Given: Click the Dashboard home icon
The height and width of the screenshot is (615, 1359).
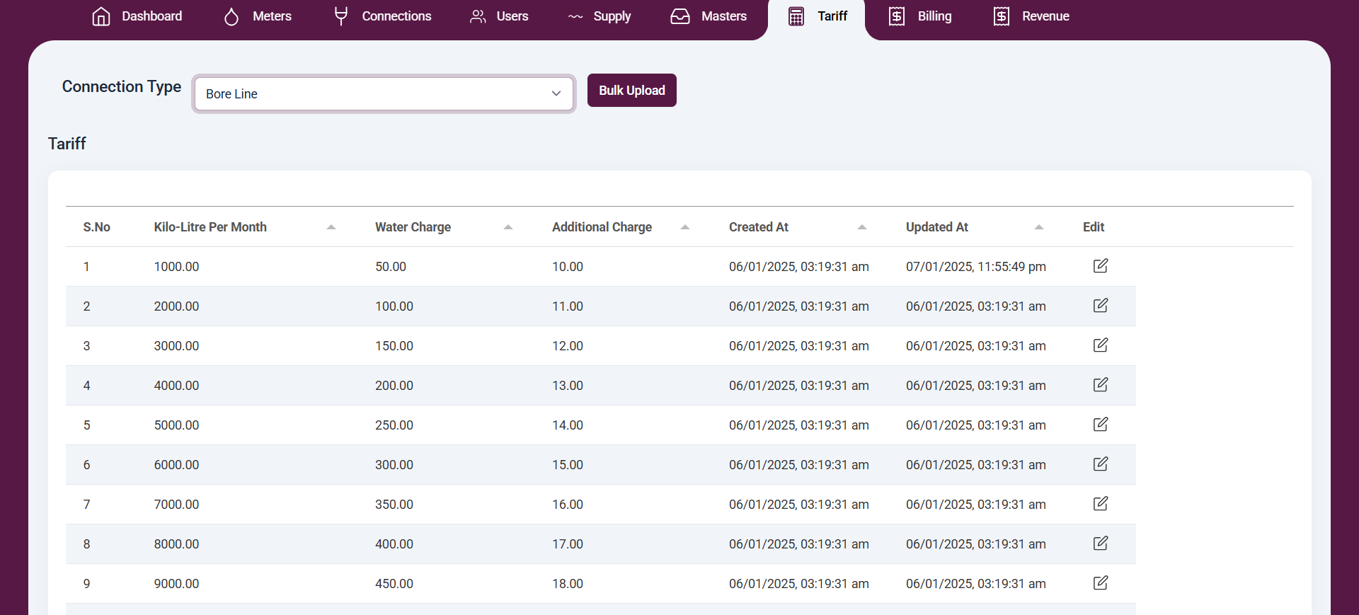Looking at the screenshot, I should pos(101,16).
